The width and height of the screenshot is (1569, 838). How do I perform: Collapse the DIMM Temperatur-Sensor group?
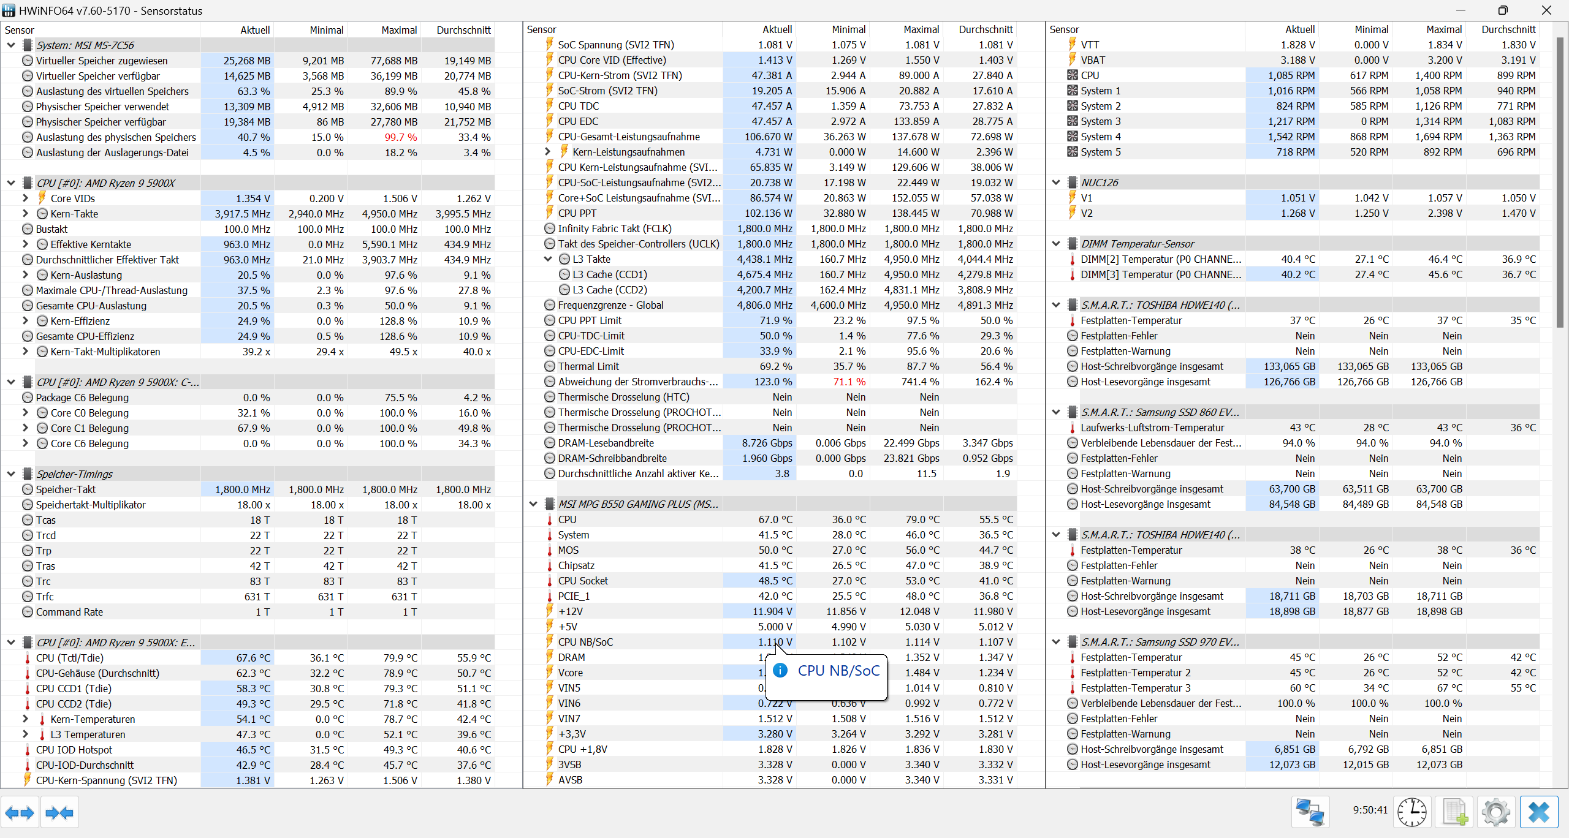coord(1056,243)
